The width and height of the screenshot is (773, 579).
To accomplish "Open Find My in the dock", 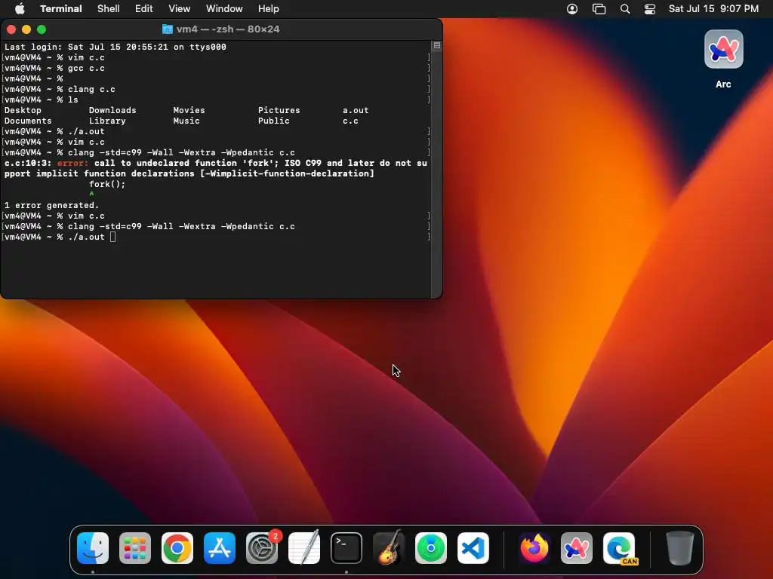I will (x=431, y=548).
